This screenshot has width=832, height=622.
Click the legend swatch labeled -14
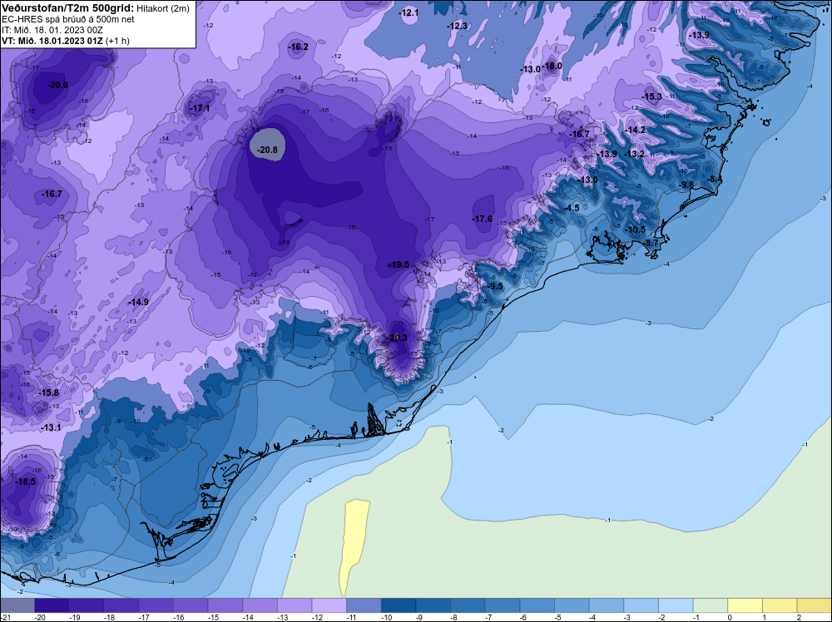point(260,605)
